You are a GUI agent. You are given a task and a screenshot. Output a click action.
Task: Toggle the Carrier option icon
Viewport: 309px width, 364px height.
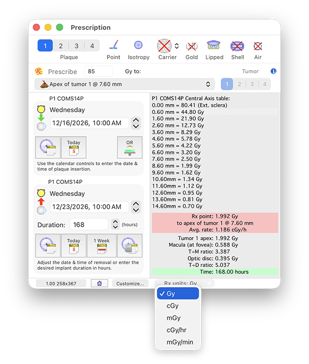point(164,46)
